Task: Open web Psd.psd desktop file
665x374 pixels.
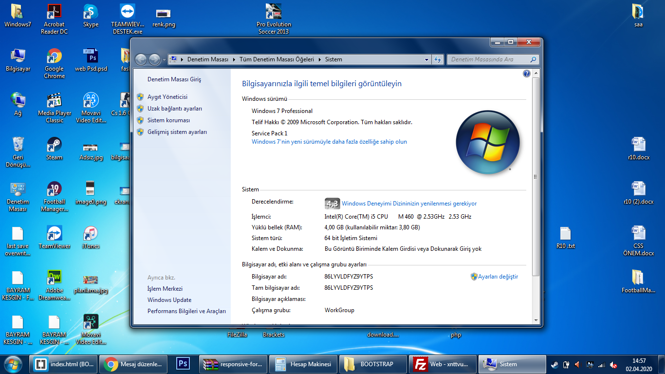Action: 91,60
